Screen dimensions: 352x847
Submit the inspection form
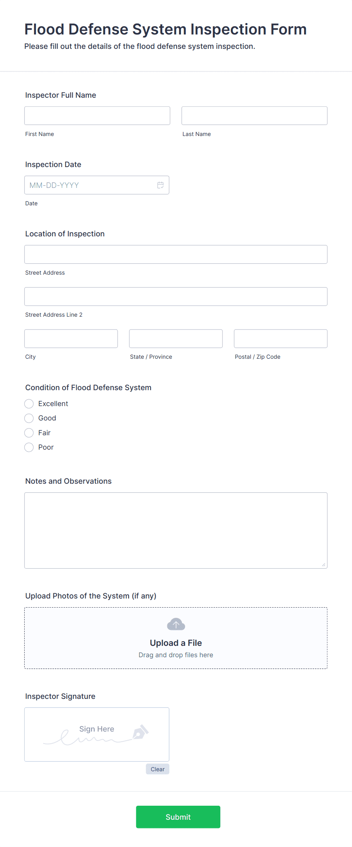(178, 817)
